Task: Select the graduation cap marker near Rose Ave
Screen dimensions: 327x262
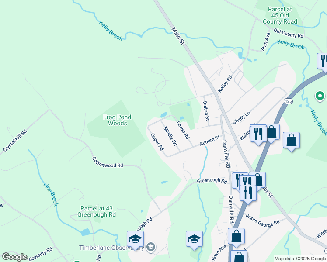Action: pos(194,239)
